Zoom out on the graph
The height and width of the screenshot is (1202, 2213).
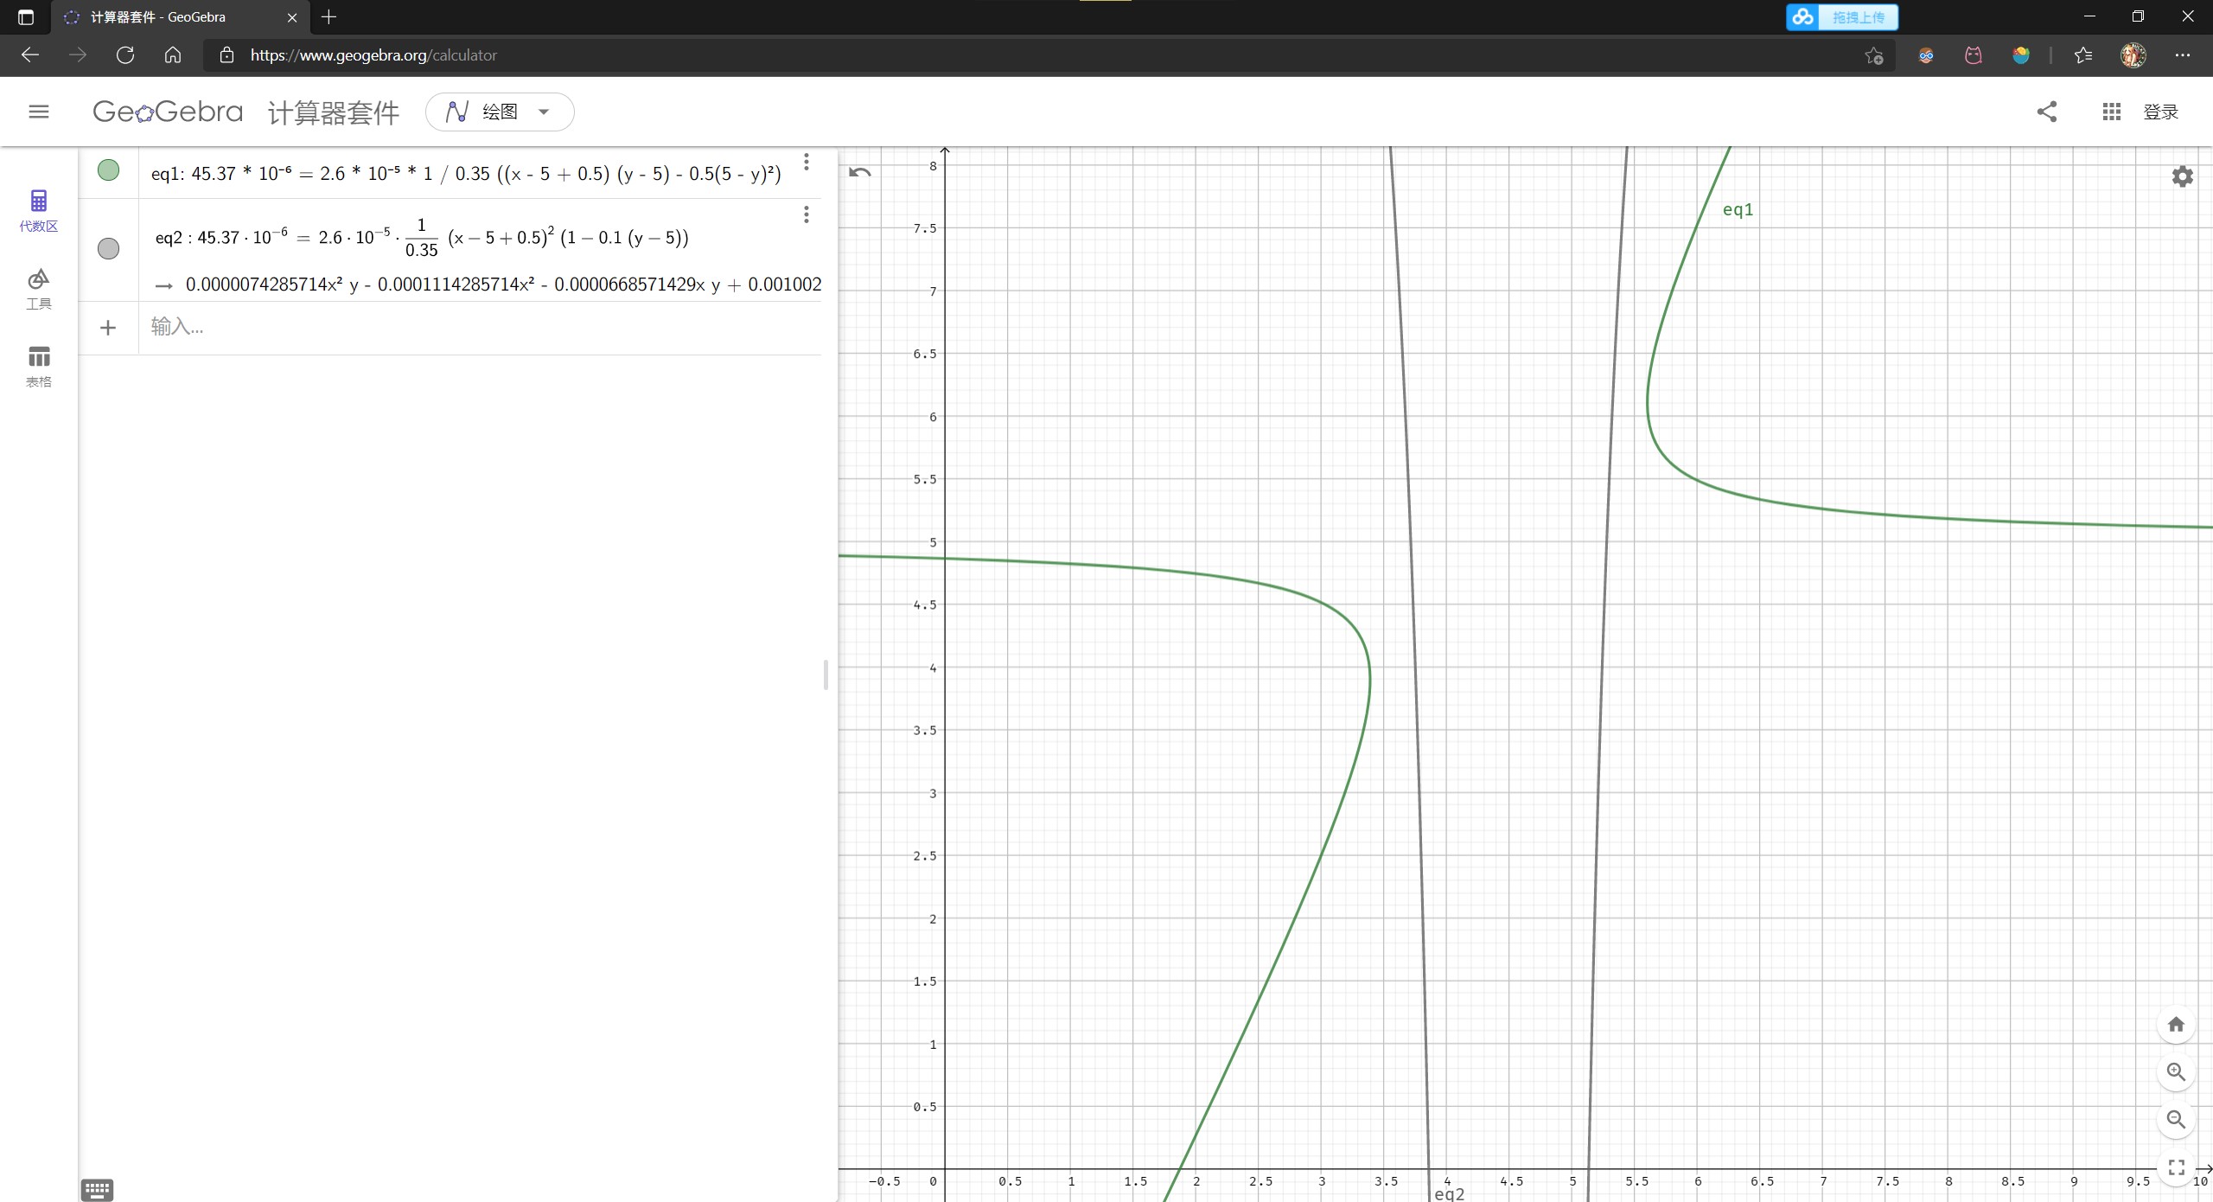click(x=2176, y=1120)
